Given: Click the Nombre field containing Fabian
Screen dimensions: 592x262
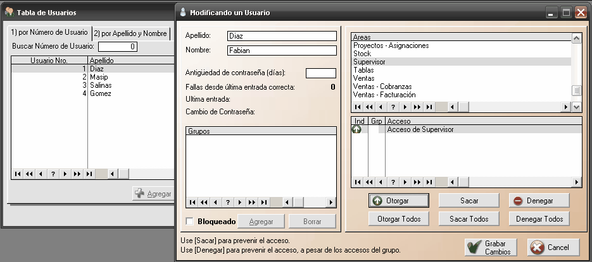Looking at the screenshot, I should (x=281, y=51).
